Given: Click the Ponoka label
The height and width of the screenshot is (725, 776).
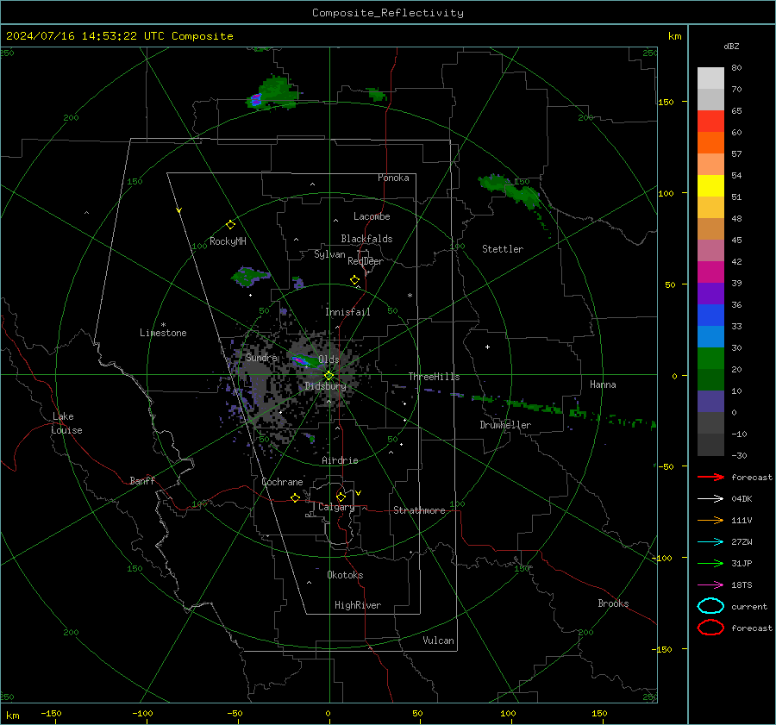Looking at the screenshot, I should point(393,178).
